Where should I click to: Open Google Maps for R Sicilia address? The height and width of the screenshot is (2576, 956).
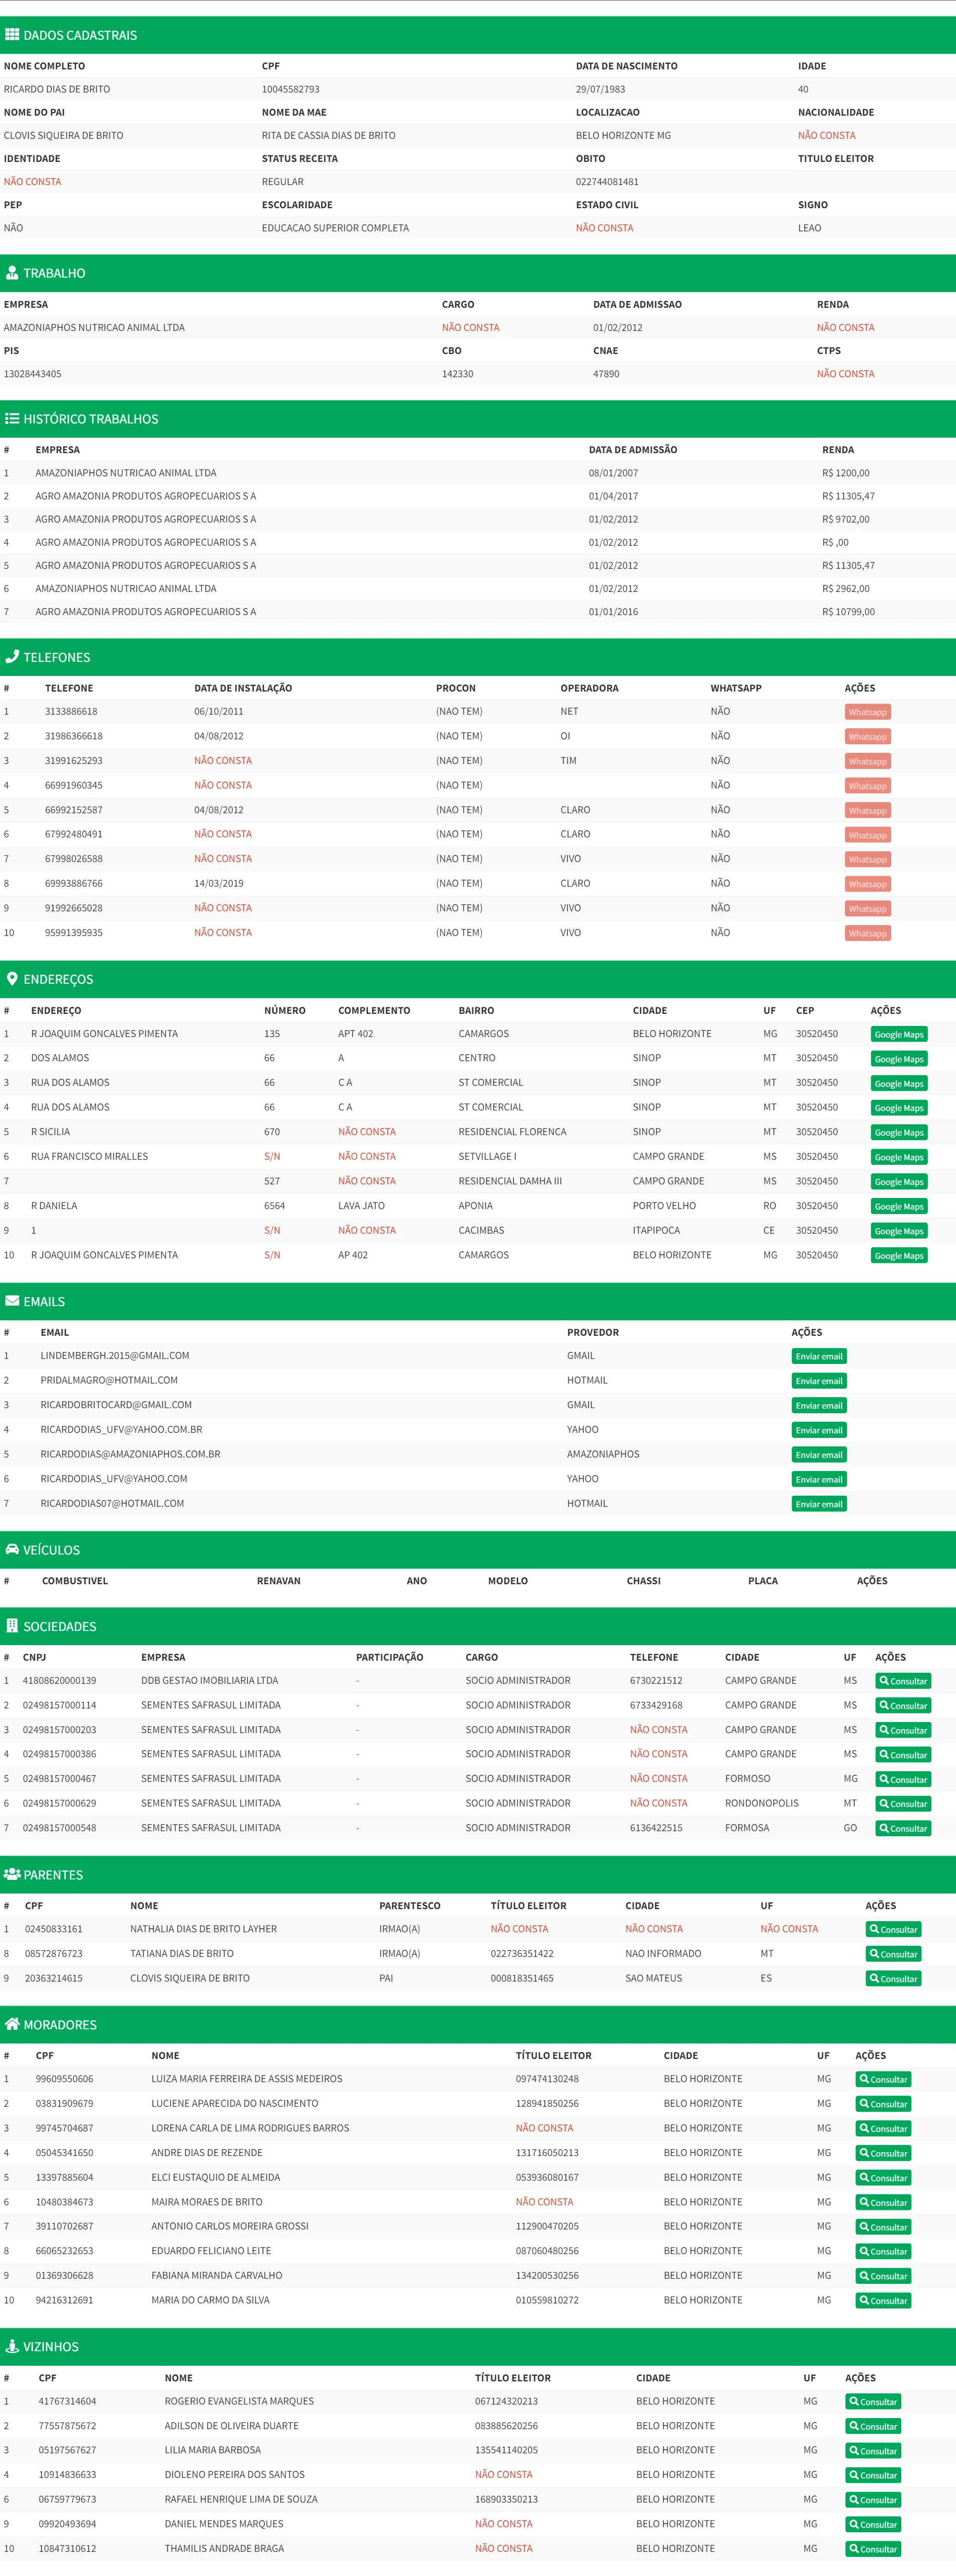click(899, 1133)
